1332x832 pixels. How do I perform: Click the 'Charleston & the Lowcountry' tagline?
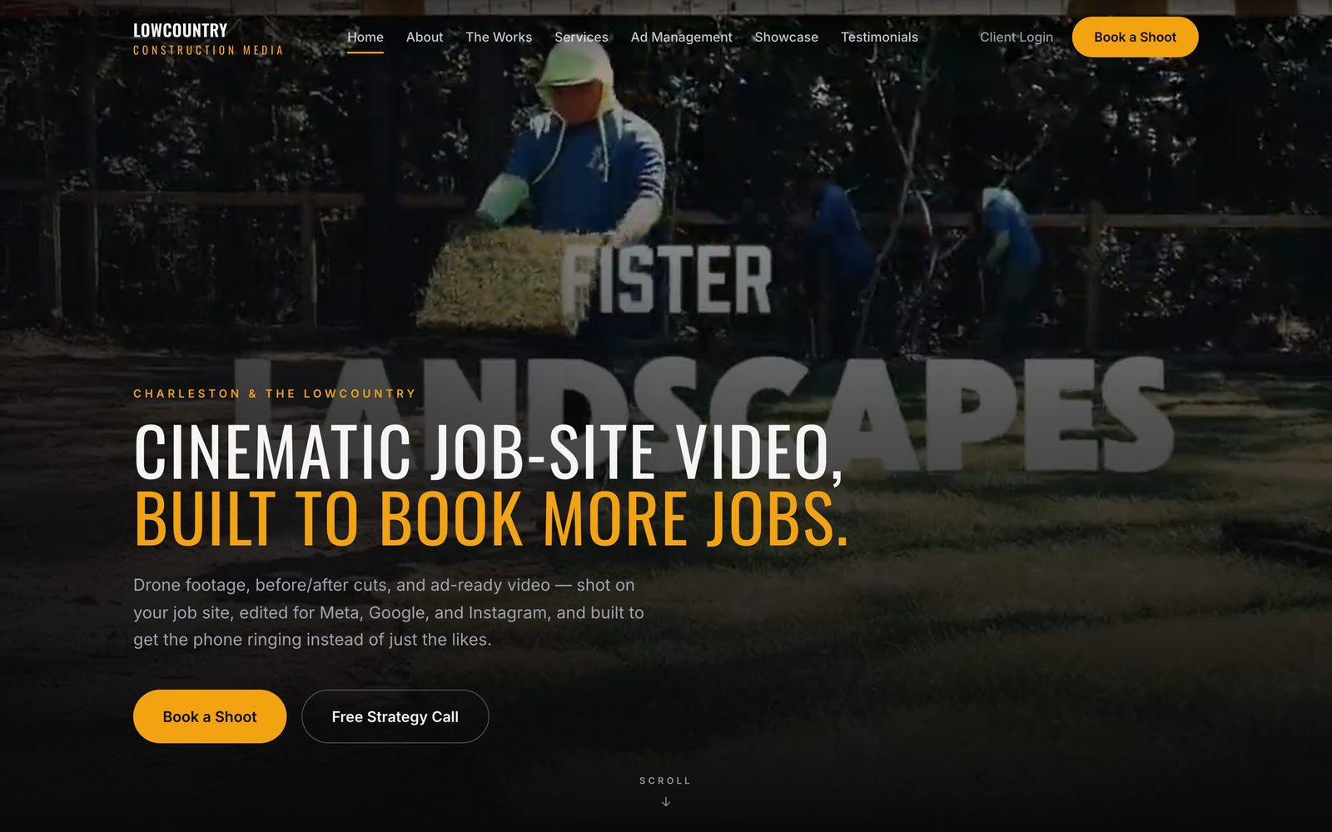[275, 394]
